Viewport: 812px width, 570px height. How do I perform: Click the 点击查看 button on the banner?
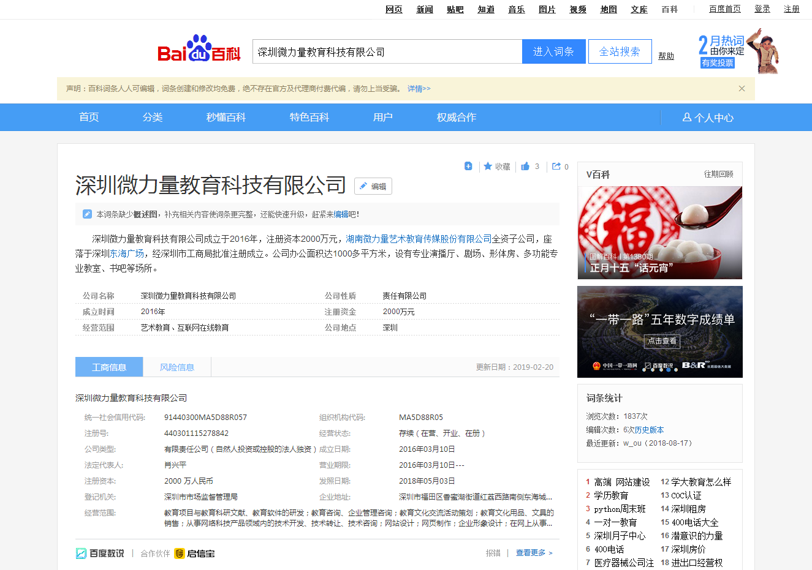pos(662,341)
